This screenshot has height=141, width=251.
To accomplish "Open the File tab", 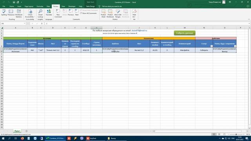I will click(x=4, y=6).
